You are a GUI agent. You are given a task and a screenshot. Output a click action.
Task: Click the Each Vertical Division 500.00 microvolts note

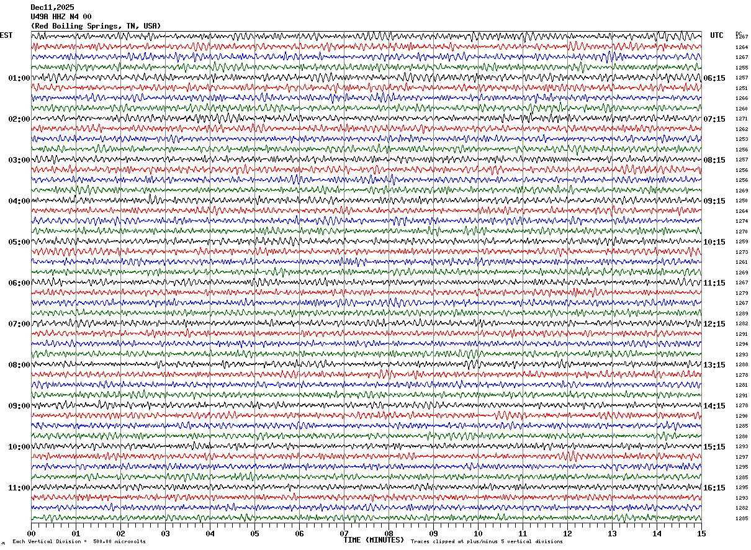(x=79, y=542)
